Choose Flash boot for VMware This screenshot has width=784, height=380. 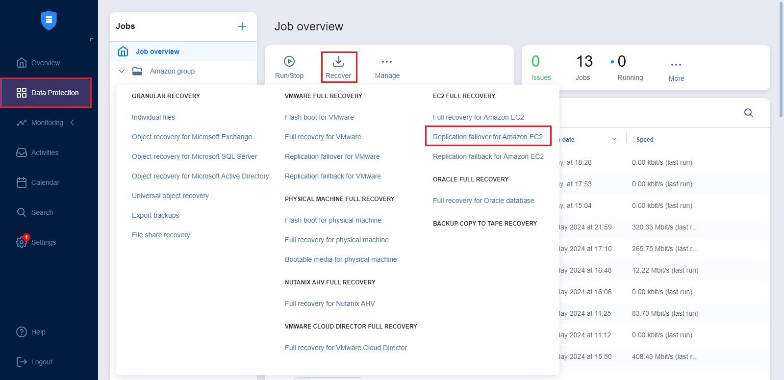point(319,117)
